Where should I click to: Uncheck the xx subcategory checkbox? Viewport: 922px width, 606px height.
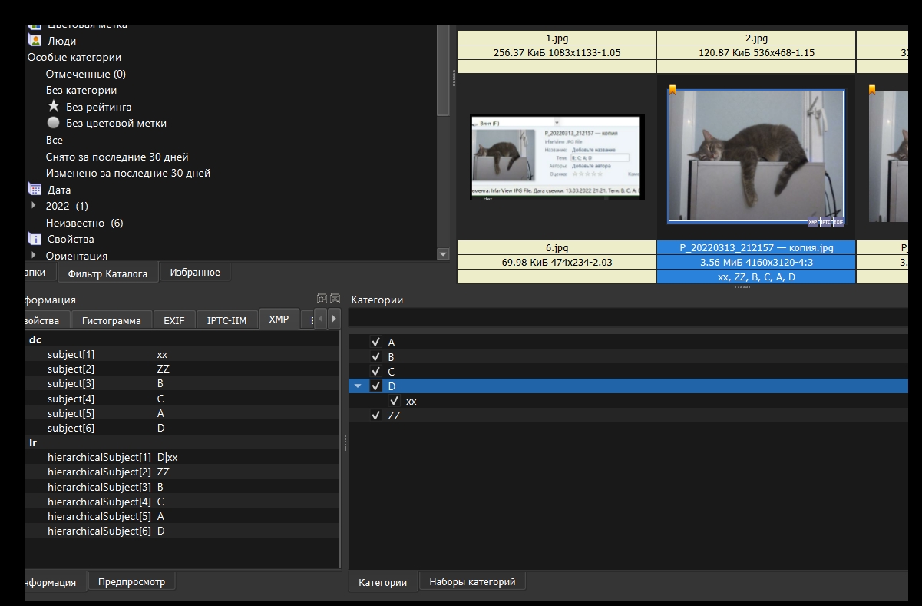(394, 401)
